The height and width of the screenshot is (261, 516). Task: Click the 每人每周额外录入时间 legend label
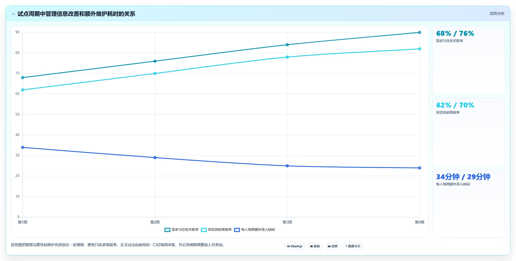pos(258,230)
